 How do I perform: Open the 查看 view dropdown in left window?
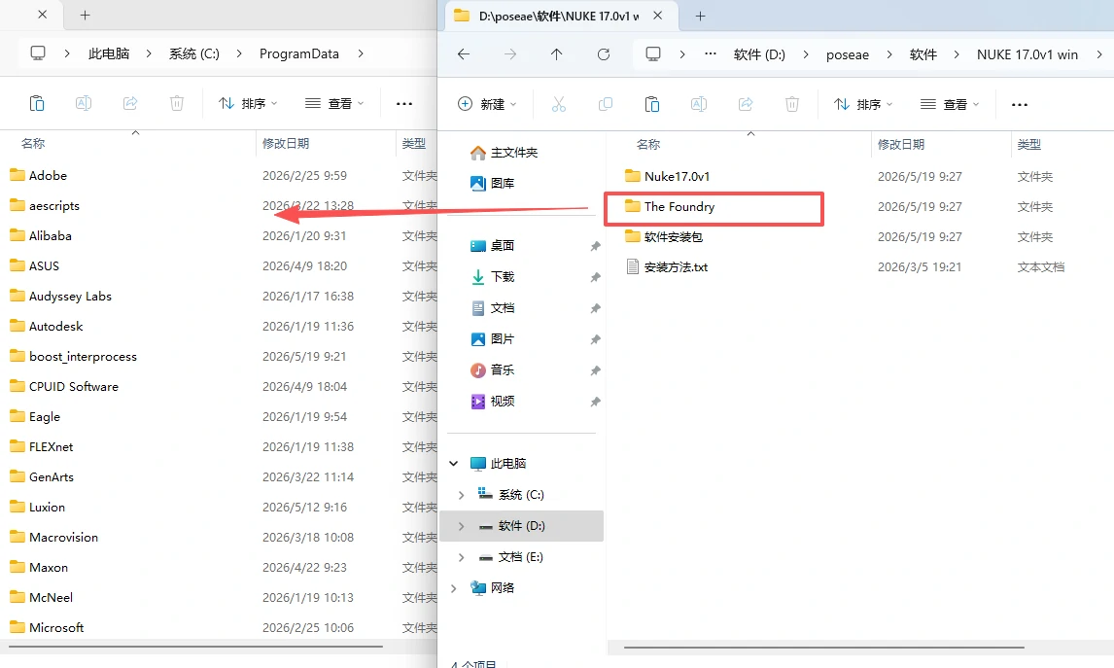click(334, 104)
